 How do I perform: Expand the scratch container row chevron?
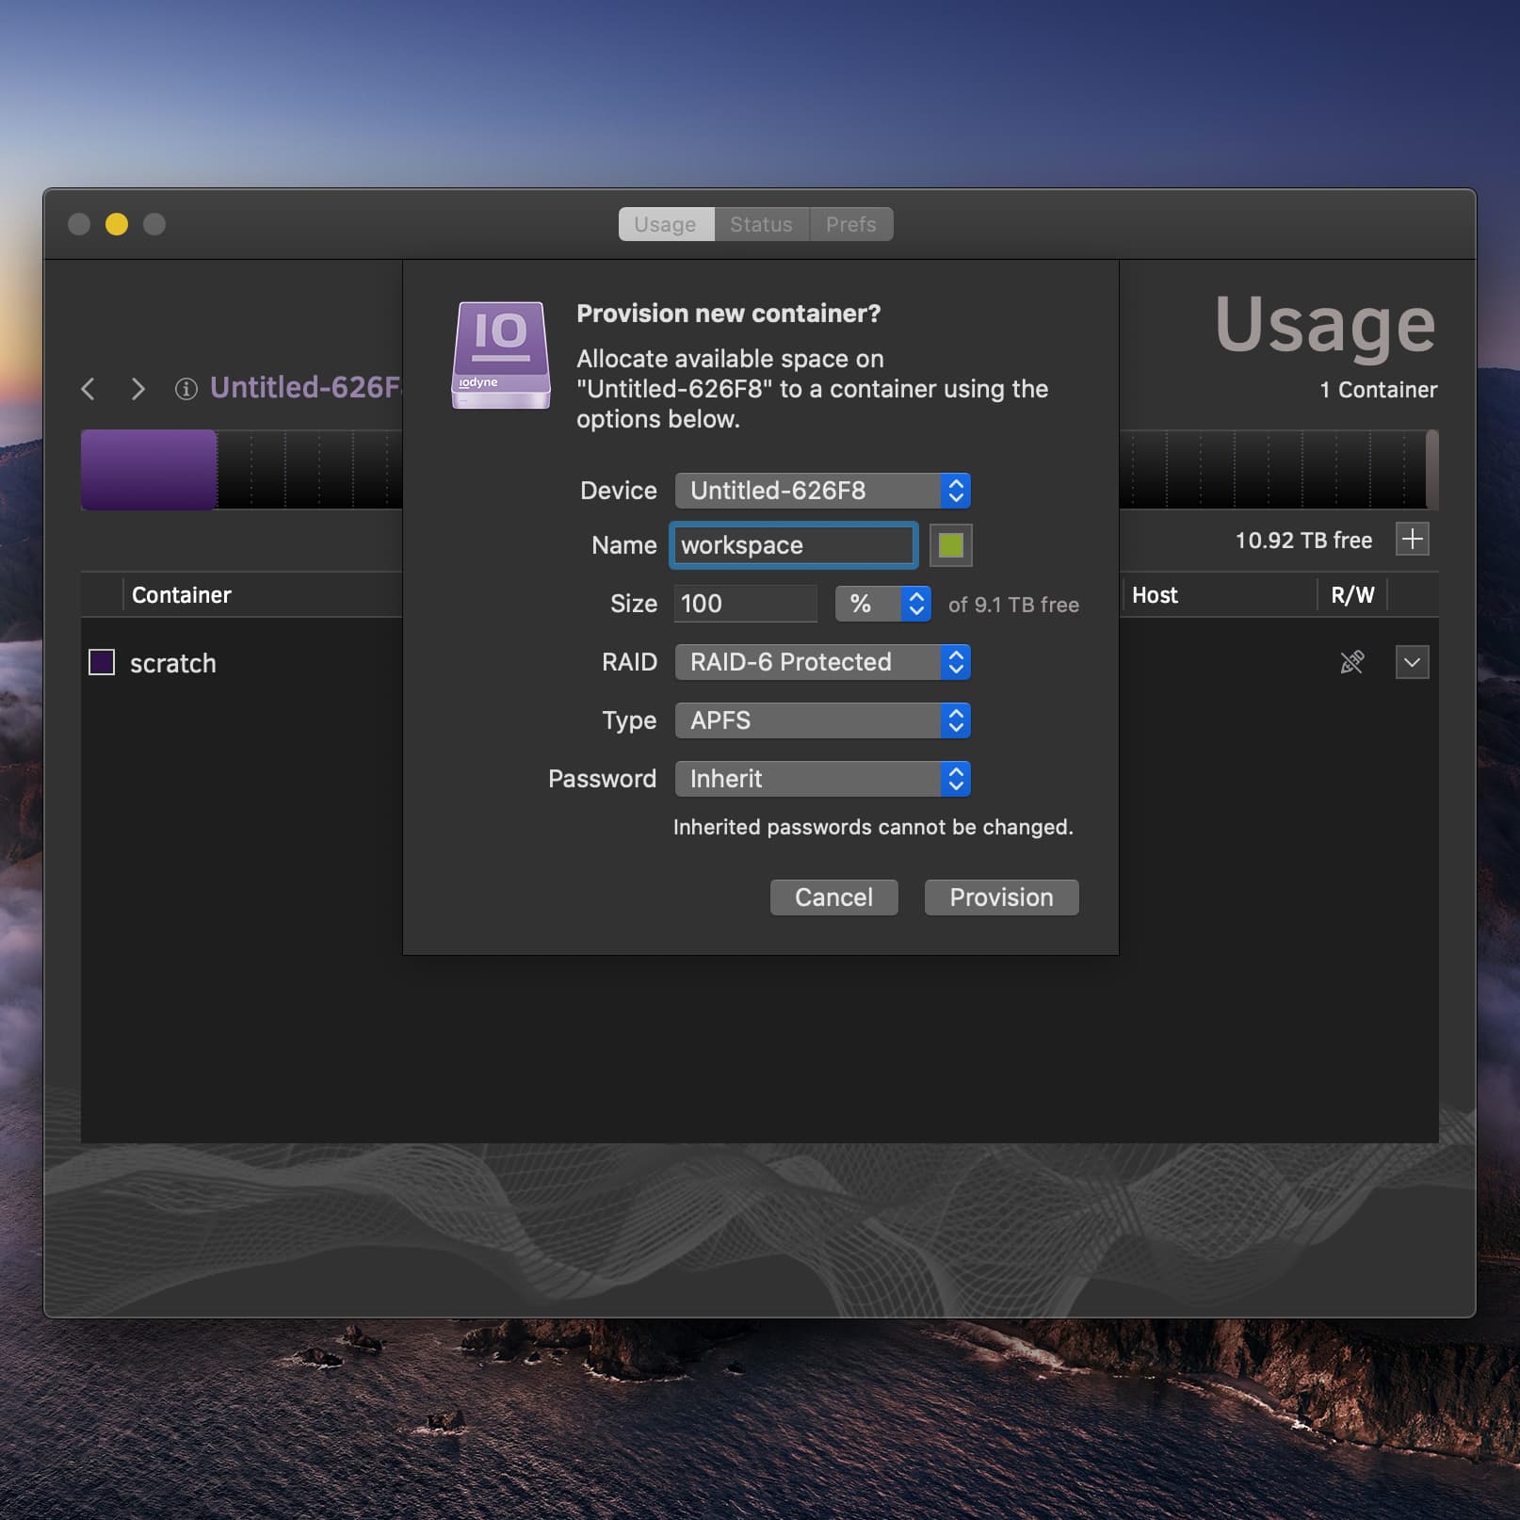(1411, 662)
